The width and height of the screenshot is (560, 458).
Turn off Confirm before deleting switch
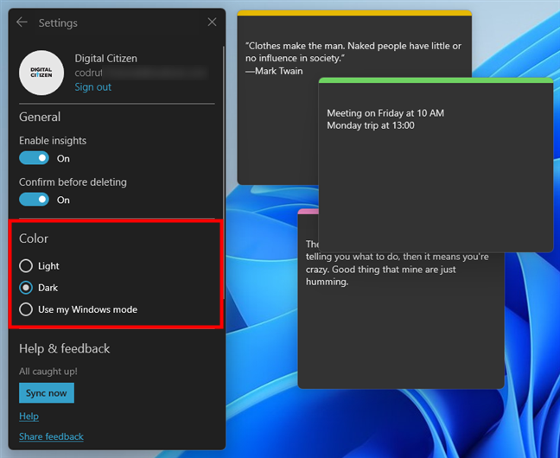35,200
